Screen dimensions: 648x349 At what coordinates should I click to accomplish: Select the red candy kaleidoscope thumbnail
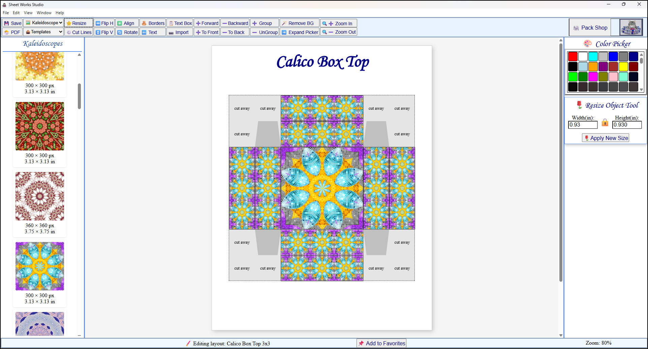(39, 126)
